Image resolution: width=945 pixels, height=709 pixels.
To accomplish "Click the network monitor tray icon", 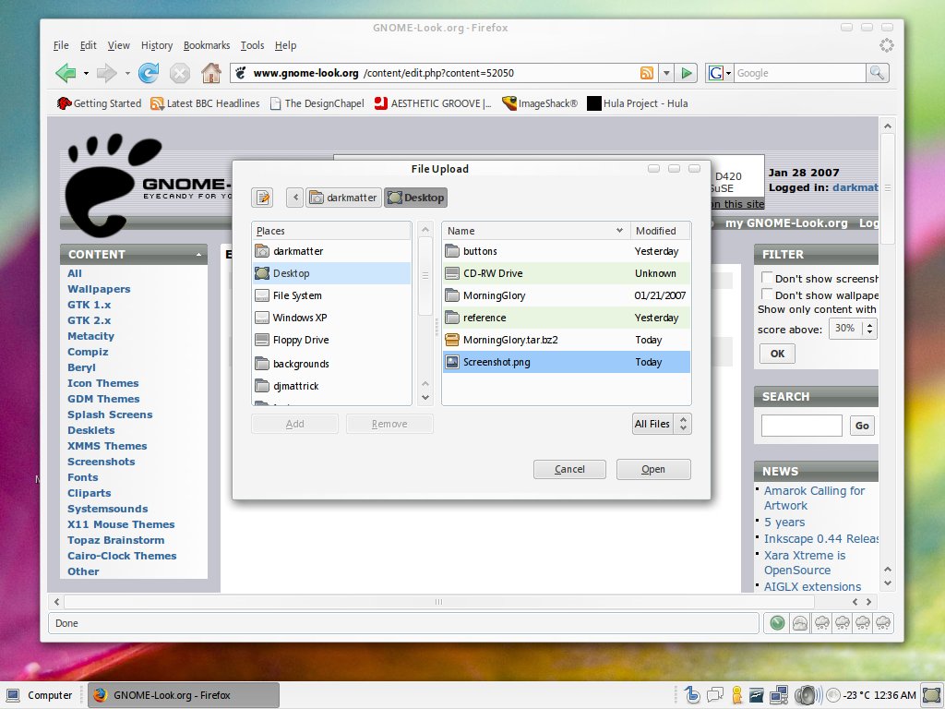I will pos(779,695).
